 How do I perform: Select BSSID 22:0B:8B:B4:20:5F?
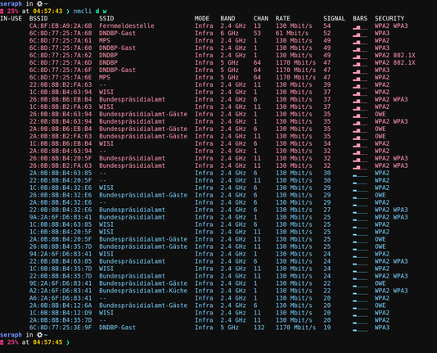[61, 180]
